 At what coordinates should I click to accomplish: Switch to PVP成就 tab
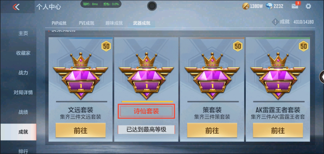coord(59,23)
